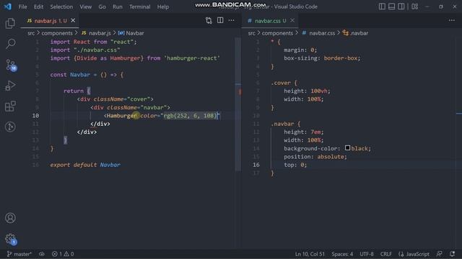Toggle the bottom panel layout icon
462x259 pixels.
point(391,6)
